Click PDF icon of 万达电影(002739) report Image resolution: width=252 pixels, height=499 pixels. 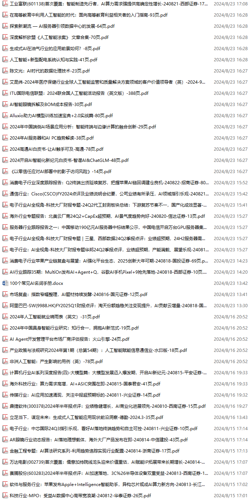point(5,462)
